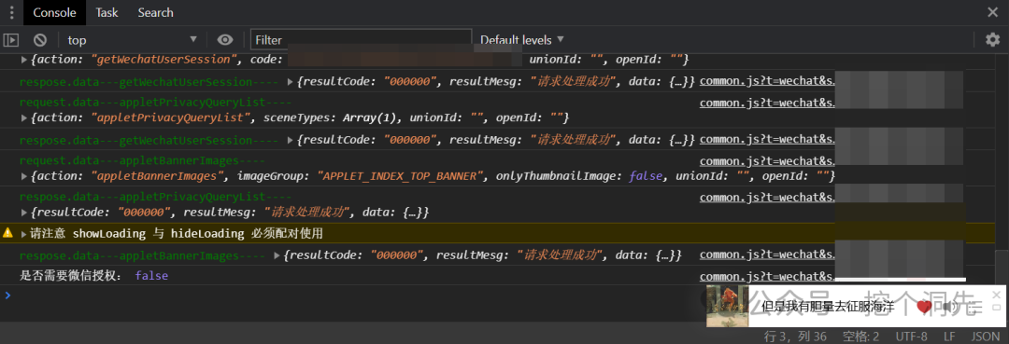Viewport: 1009px width, 344px height.
Task: Click the '空格: 2' indentation status entry
Action: pos(861,337)
